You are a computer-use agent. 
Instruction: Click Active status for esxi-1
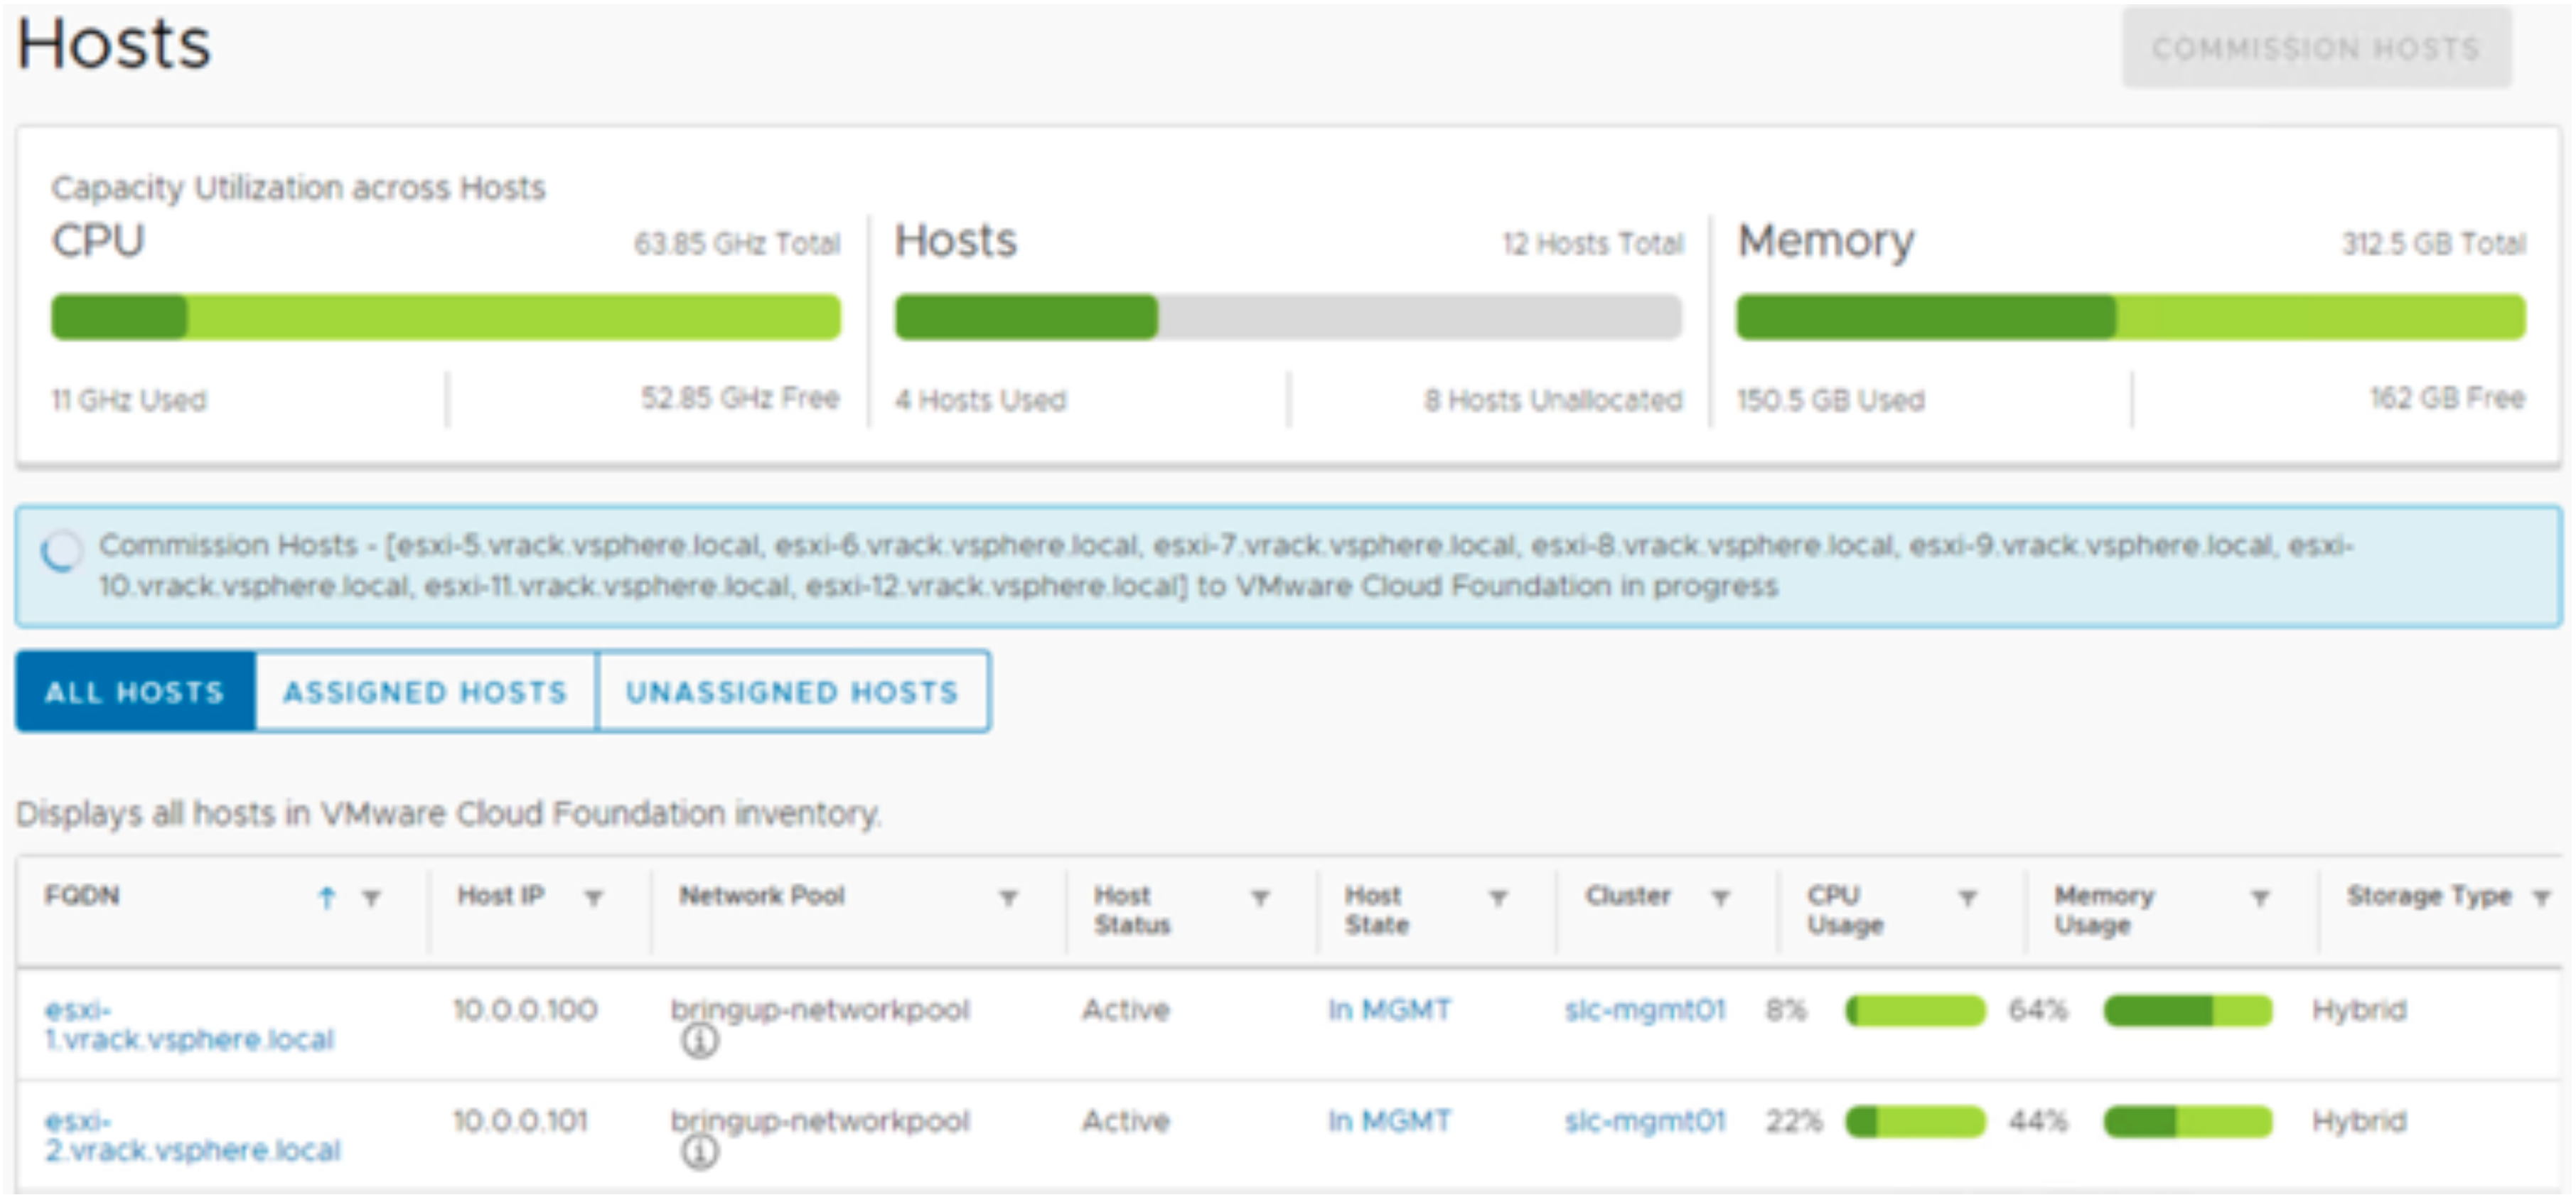(x=1126, y=1010)
